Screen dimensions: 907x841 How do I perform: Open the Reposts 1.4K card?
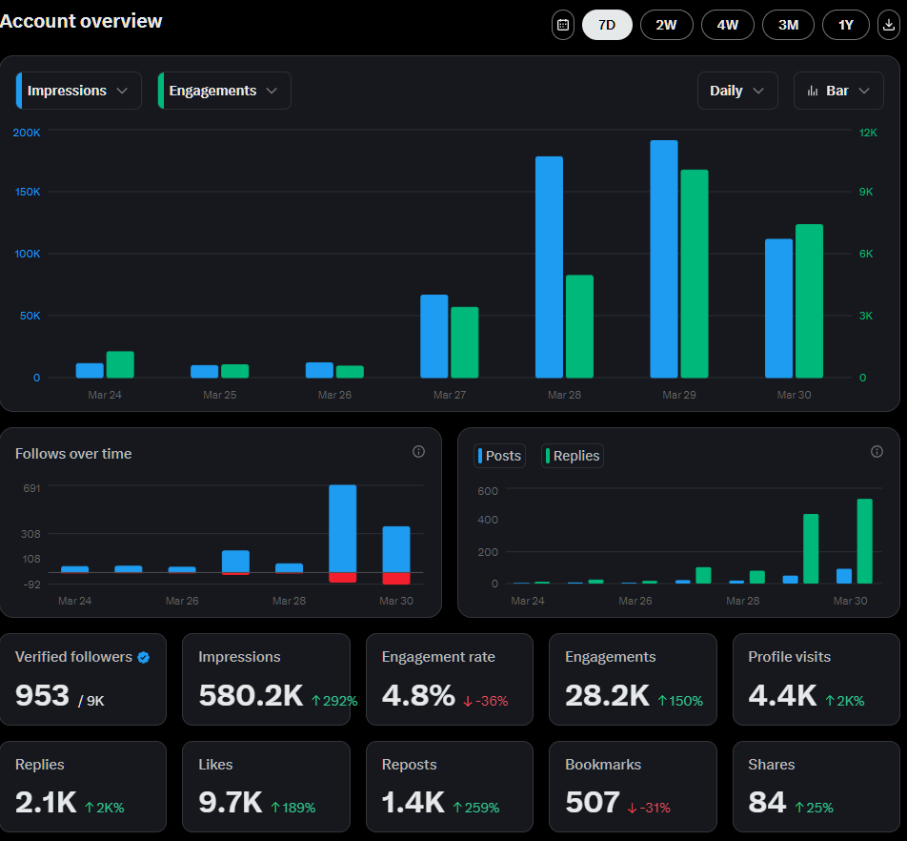point(450,787)
